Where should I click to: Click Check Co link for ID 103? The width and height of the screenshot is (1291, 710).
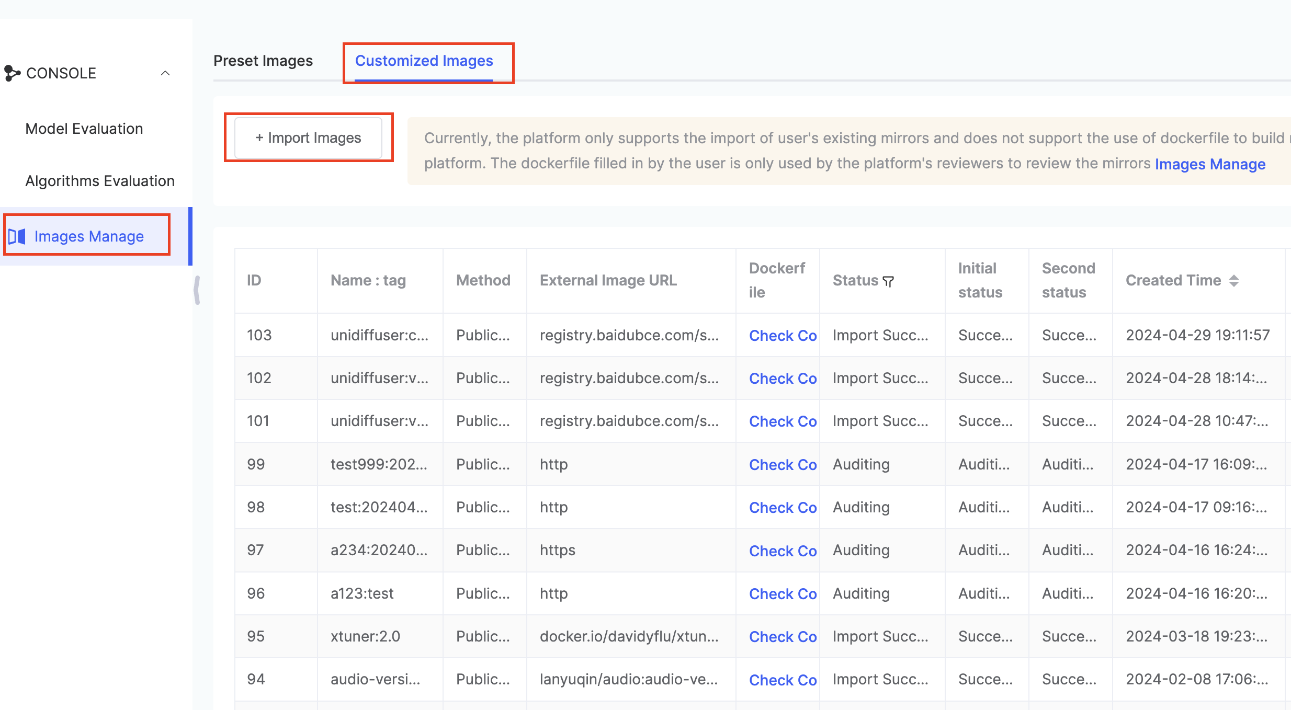[x=783, y=336]
